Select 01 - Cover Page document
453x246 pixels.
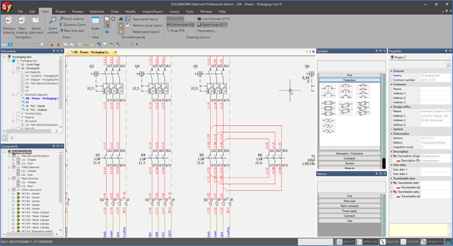(x=30, y=65)
